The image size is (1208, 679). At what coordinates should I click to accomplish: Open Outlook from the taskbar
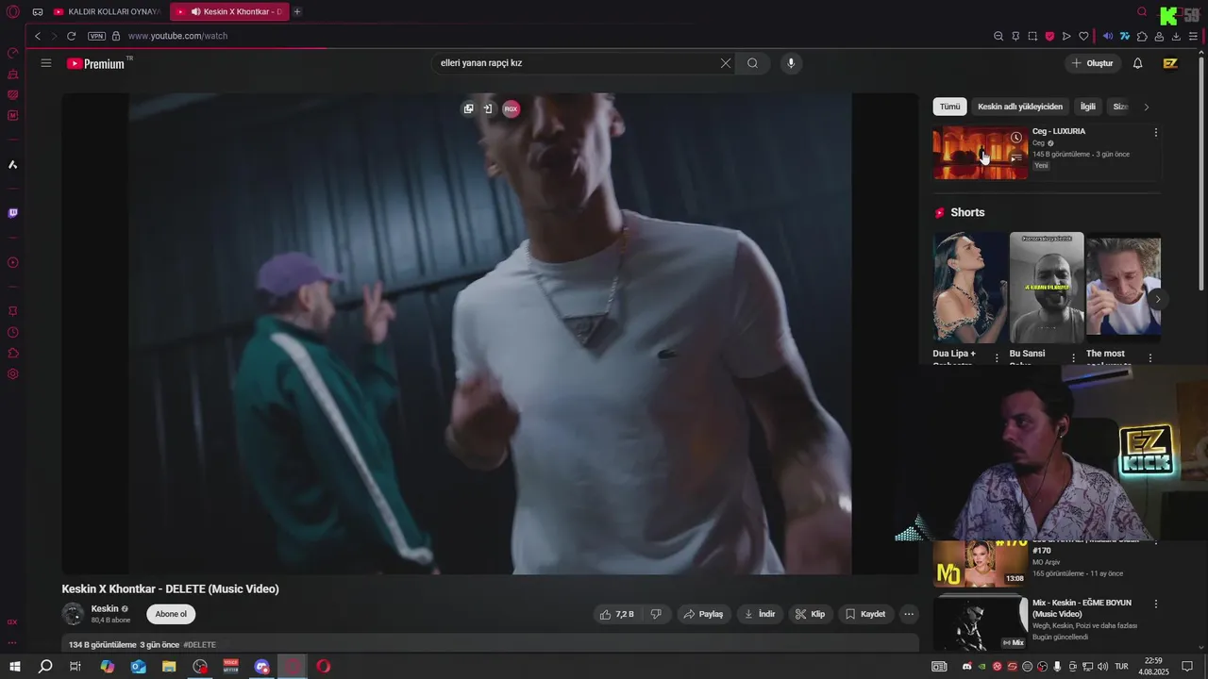pos(139,667)
